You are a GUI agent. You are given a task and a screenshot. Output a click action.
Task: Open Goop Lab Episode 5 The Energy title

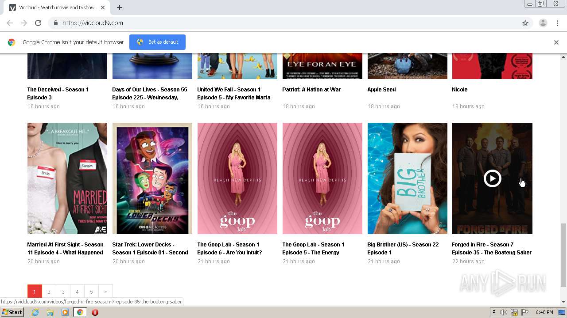tap(313, 249)
